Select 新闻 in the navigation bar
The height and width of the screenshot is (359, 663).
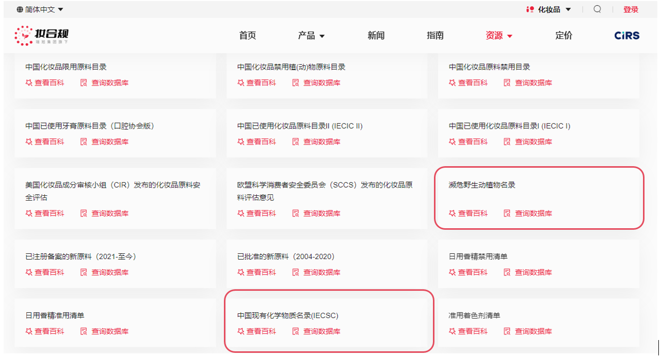pyautogui.click(x=376, y=35)
